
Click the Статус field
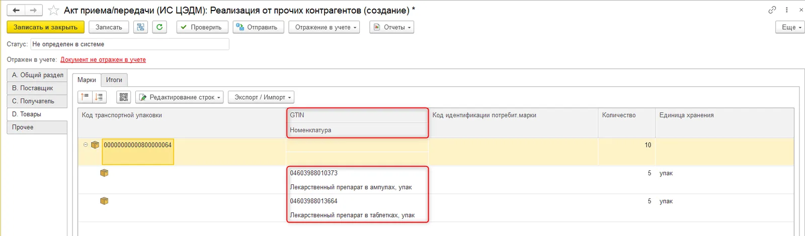pos(130,44)
